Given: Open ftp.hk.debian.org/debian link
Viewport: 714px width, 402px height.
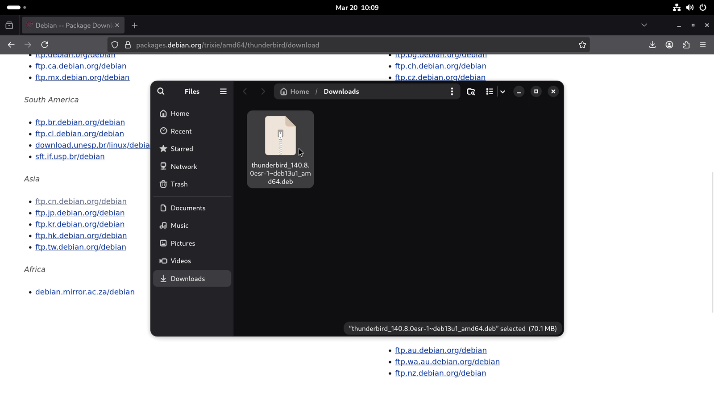Looking at the screenshot, I should click(81, 236).
